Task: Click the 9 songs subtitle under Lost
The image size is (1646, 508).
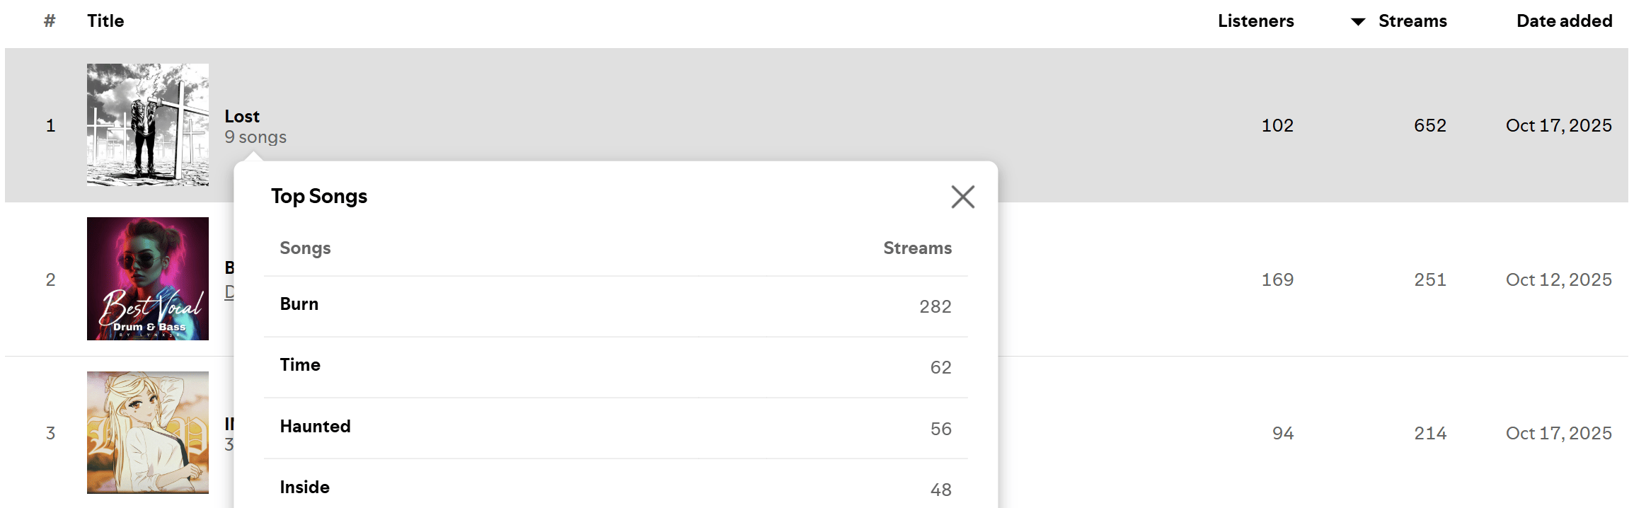Action: [x=255, y=137]
